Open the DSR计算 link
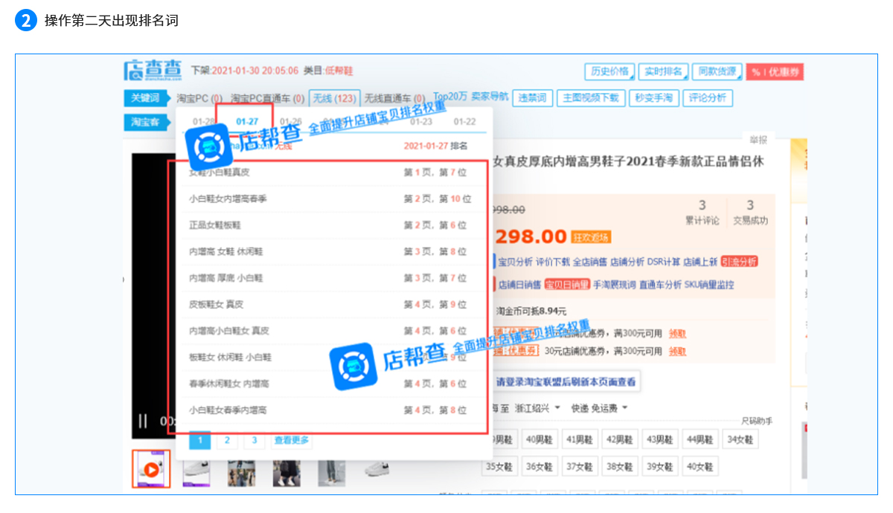Screen dimensions: 893x513 (664, 262)
